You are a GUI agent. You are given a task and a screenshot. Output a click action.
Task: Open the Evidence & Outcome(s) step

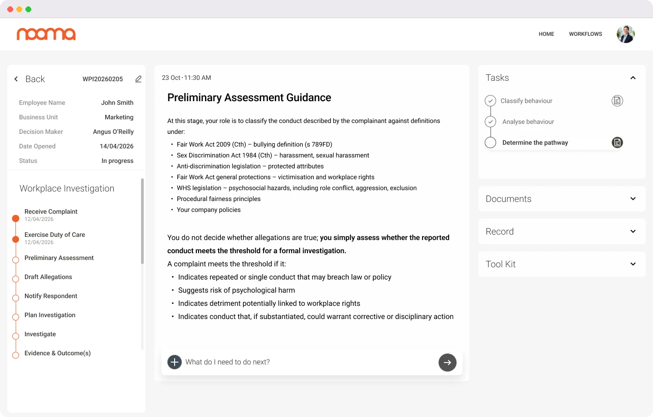click(58, 353)
